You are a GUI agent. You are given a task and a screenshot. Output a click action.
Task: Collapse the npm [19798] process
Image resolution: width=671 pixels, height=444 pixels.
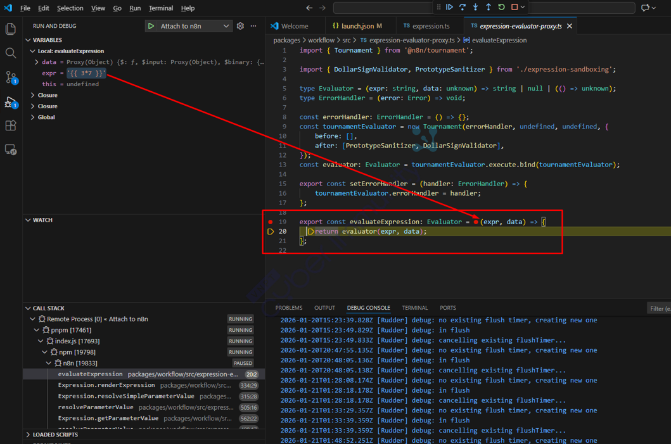(x=45, y=352)
